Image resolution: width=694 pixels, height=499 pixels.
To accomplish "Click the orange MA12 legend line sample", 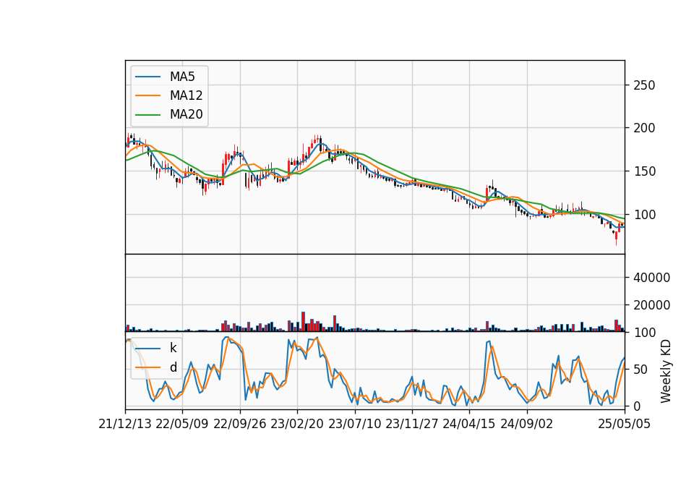I will pyautogui.click(x=147, y=95).
